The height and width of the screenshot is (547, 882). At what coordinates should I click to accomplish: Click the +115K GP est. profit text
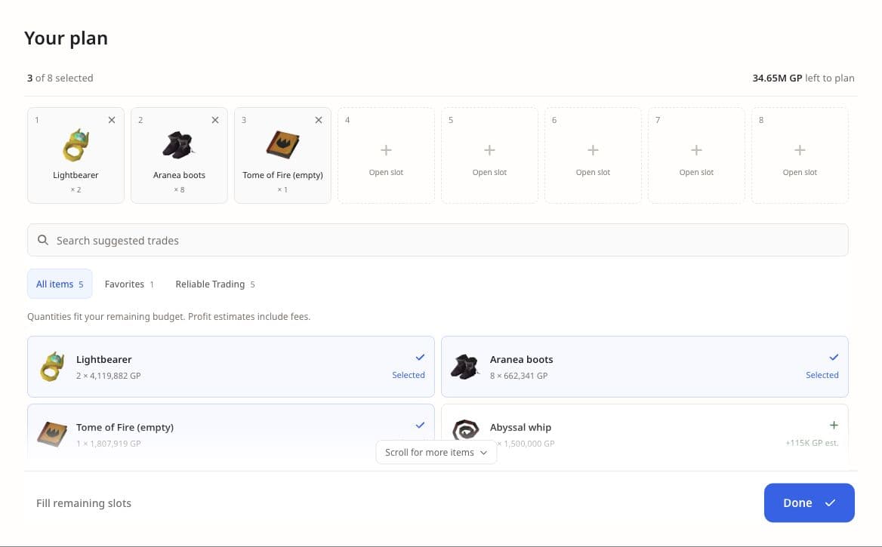pos(812,443)
